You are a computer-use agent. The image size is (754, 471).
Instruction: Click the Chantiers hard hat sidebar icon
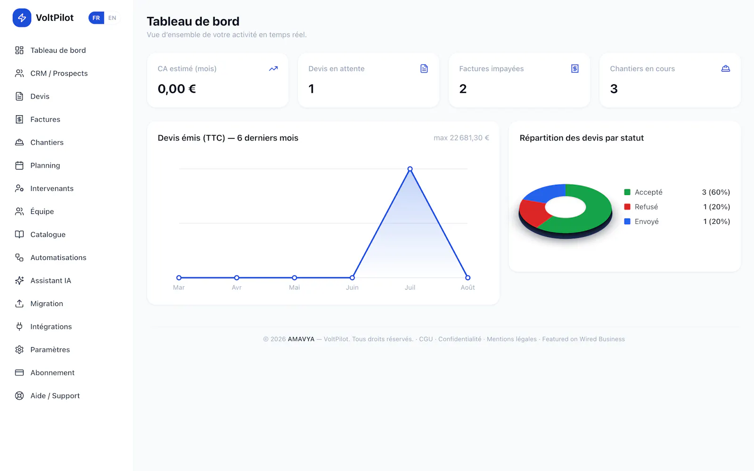pos(19,142)
